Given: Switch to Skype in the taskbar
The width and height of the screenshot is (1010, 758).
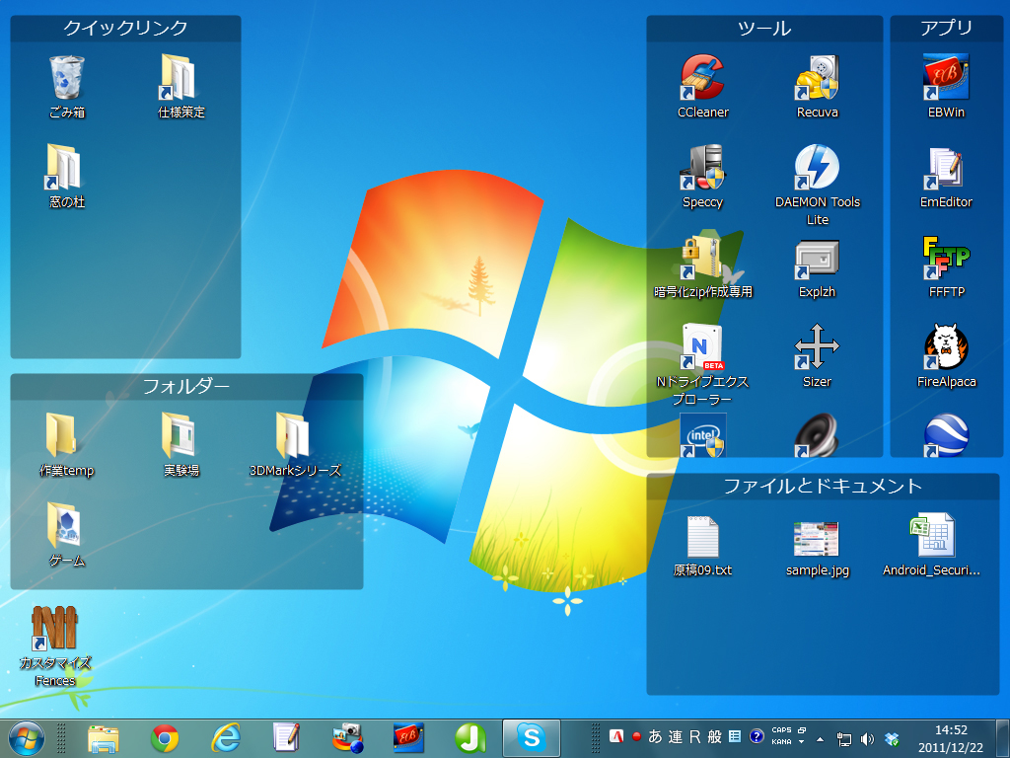Looking at the screenshot, I should click(532, 738).
